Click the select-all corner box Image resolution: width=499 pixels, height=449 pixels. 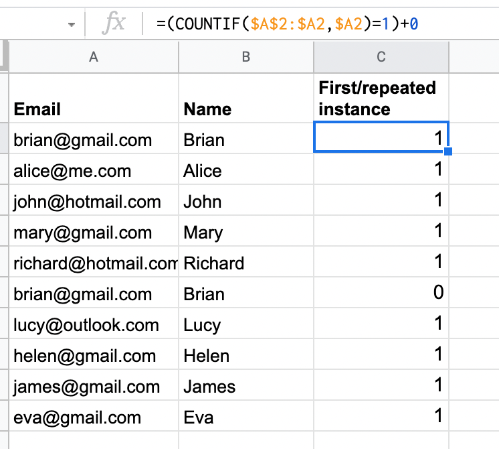4,56
